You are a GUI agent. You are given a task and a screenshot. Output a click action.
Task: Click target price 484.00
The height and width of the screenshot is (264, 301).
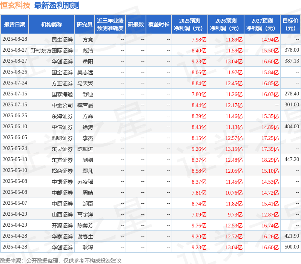pos(292,126)
